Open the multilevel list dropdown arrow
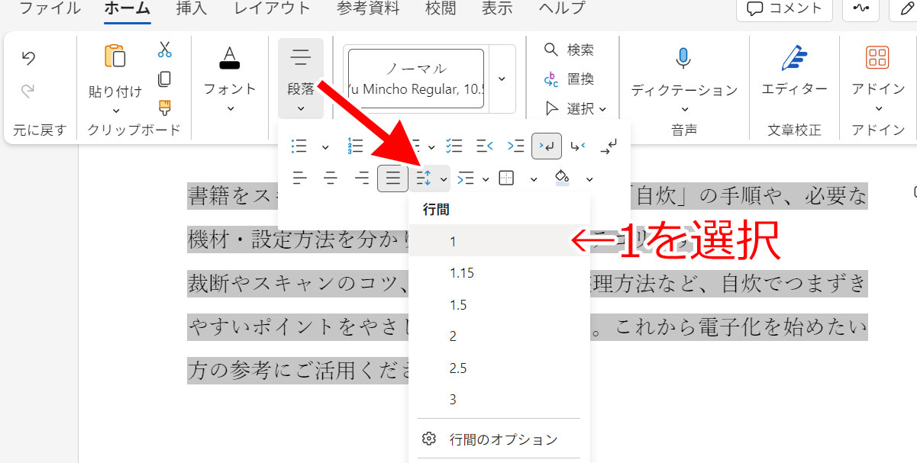The width and height of the screenshot is (917, 463). coord(431,146)
